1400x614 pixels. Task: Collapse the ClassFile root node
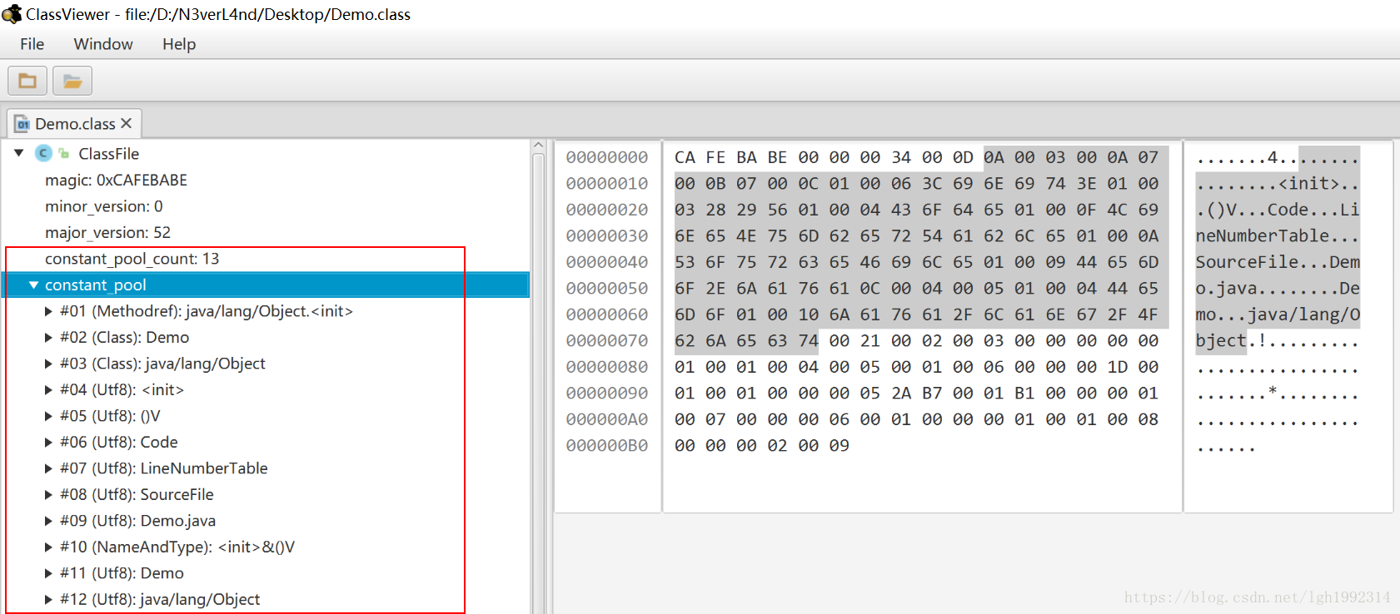tap(18, 153)
